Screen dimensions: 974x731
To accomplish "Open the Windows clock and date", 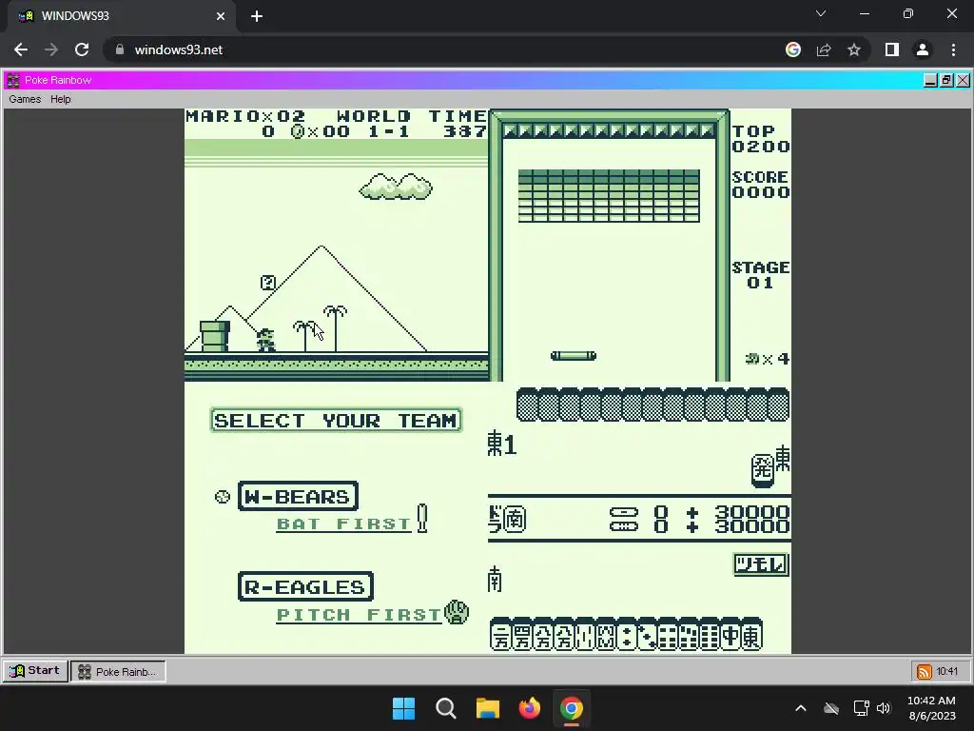I will pyautogui.click(x=931, y=708).
